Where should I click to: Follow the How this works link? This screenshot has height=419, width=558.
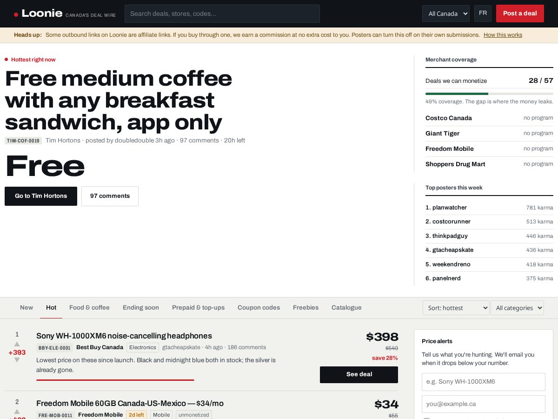click(503, 35)
